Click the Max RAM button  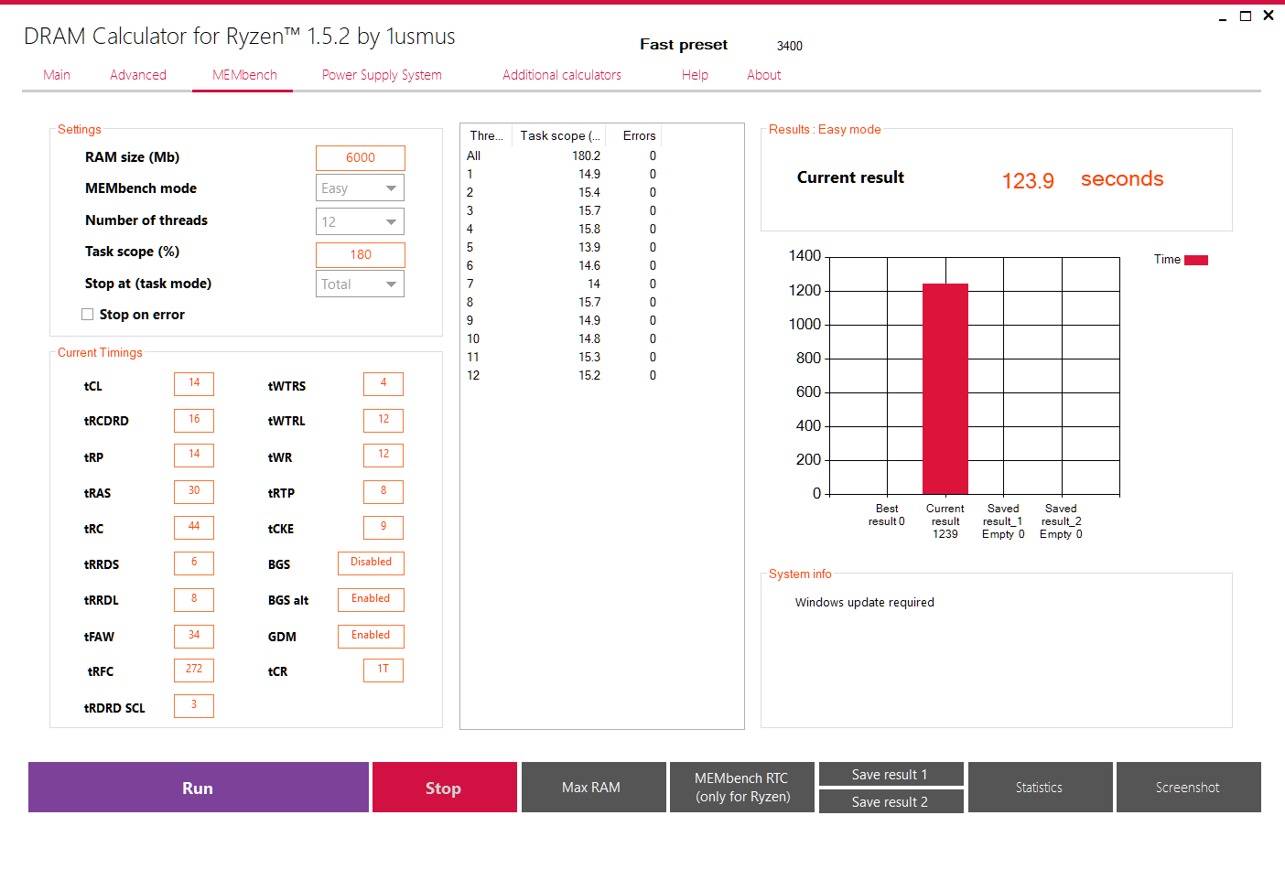pyautogui.click(x=594, y=788)
